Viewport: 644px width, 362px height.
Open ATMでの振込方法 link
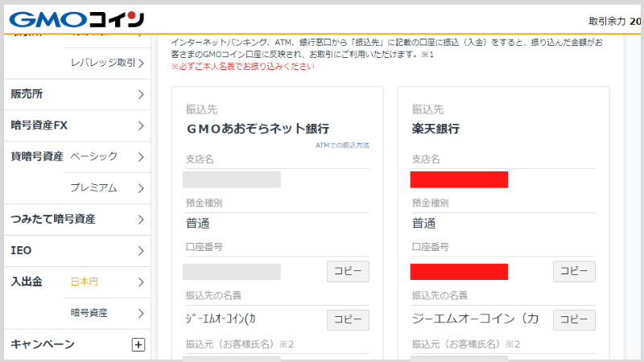tap(342, 146)
